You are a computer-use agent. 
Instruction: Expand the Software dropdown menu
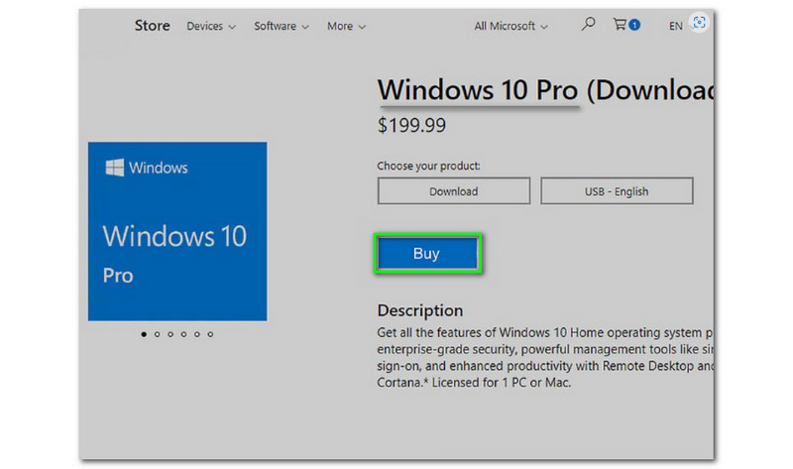282,26
